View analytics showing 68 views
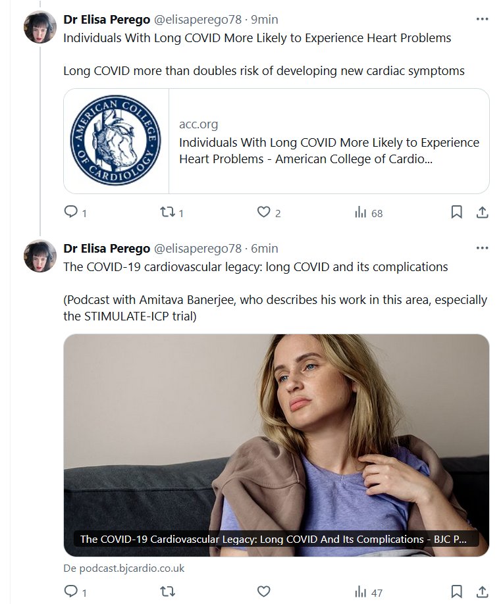503x604 pixels. coord(361,213)
